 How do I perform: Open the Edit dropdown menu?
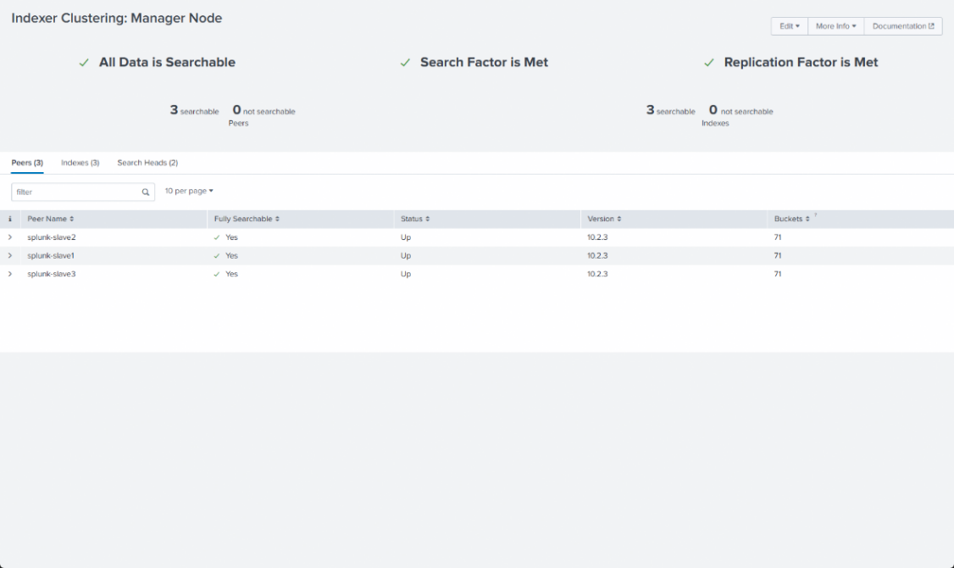pyautogui.click(x=789, y=26)
